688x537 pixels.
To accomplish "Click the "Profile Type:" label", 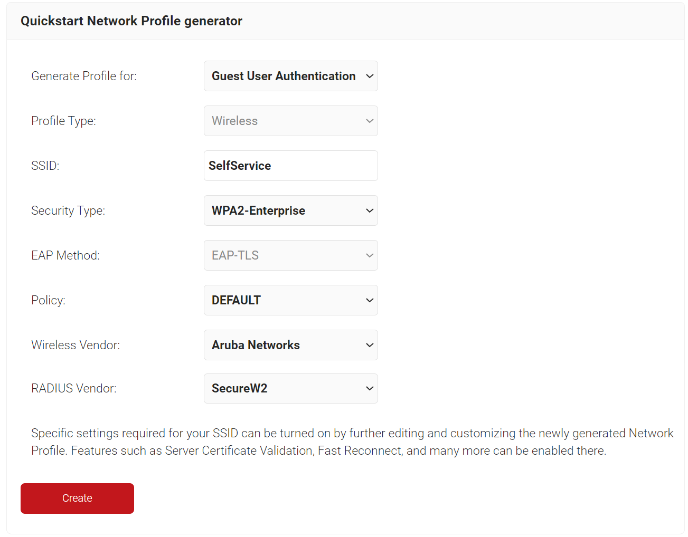I will 63,121.
